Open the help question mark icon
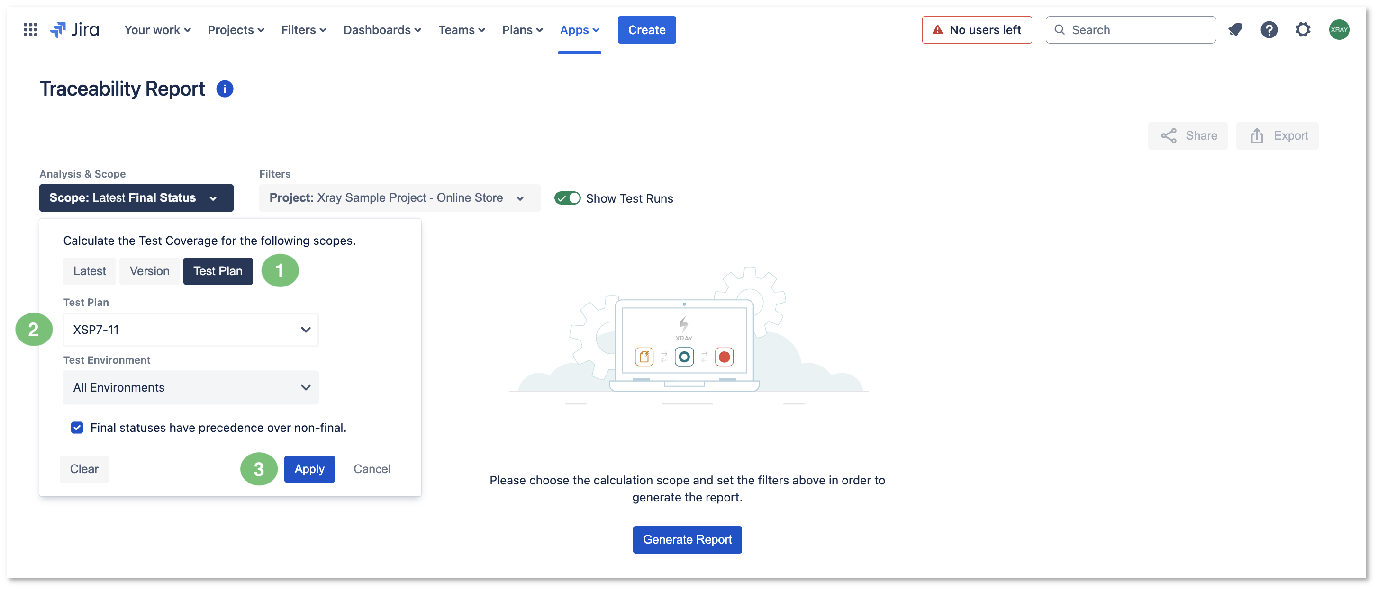 (x=1269, y=30)
